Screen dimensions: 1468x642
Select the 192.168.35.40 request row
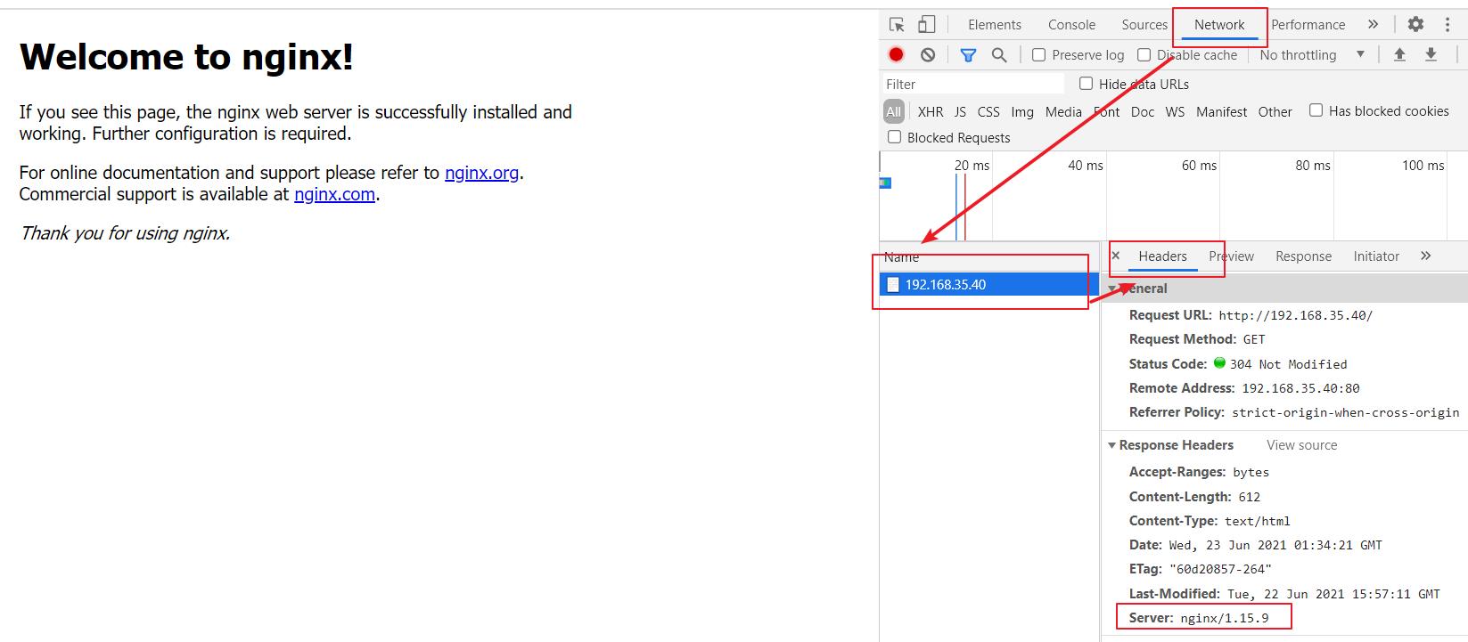click(x=989, y=285)
